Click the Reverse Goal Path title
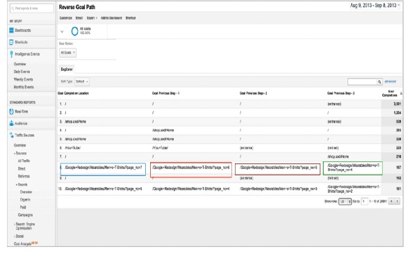The width and height of the screenshot is (417, 256). coord(77,7)
